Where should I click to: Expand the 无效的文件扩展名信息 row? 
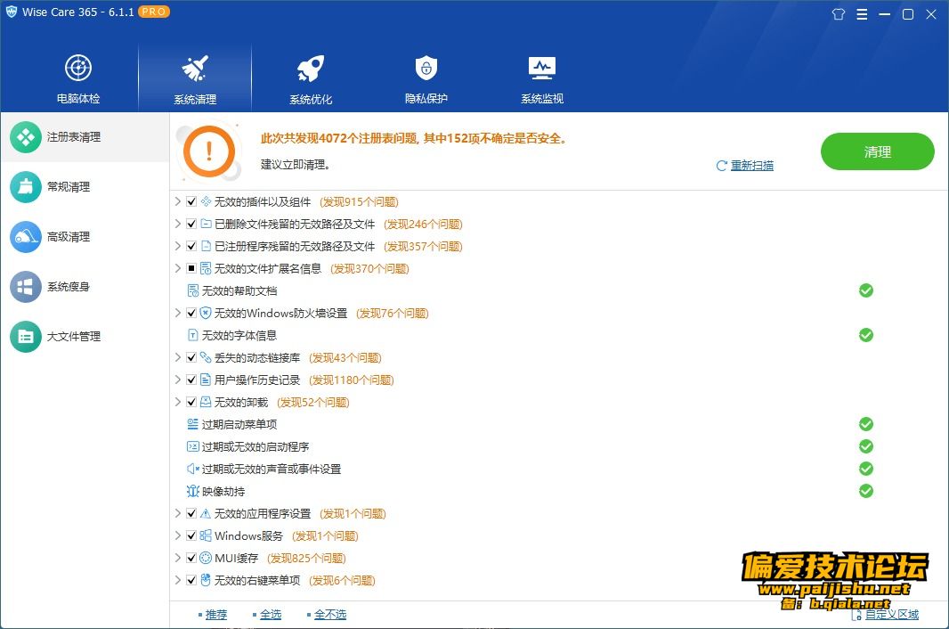coord(178,268)
